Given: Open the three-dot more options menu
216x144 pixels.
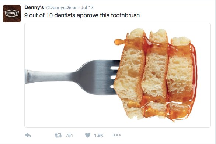Looking at the screenshot, I should 117,135.
